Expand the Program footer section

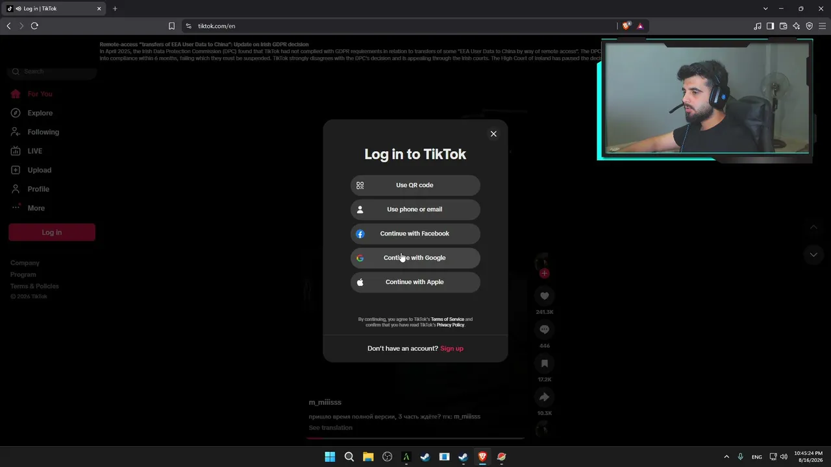[23, 274]
